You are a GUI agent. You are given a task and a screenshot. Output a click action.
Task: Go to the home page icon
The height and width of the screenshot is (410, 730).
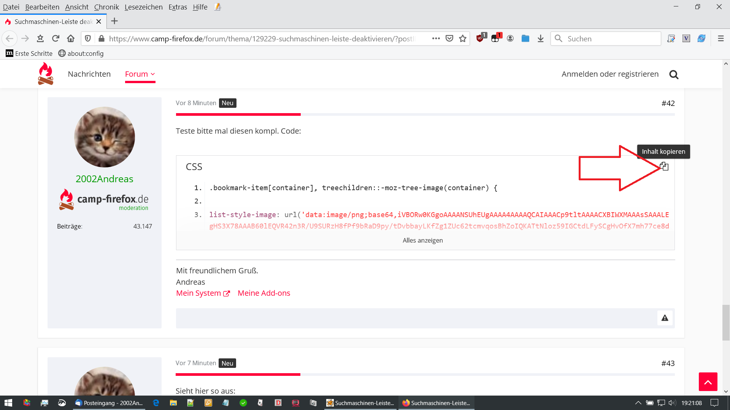point(71,38)
